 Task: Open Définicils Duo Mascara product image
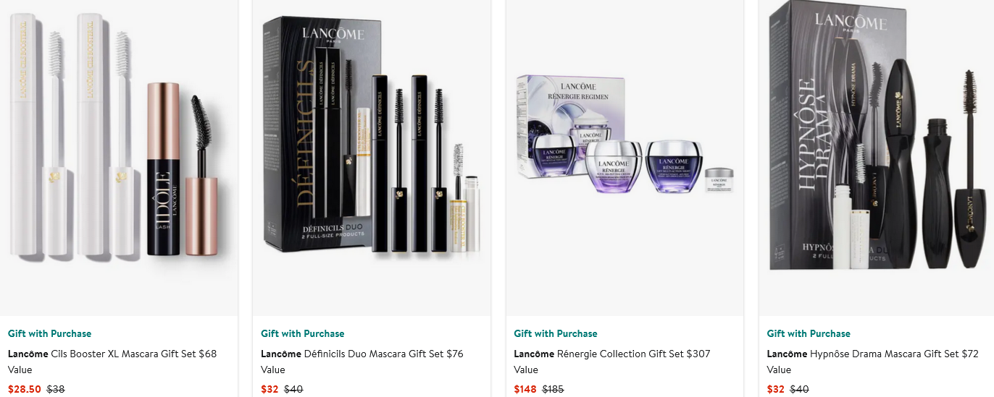(x=372, y=158)
